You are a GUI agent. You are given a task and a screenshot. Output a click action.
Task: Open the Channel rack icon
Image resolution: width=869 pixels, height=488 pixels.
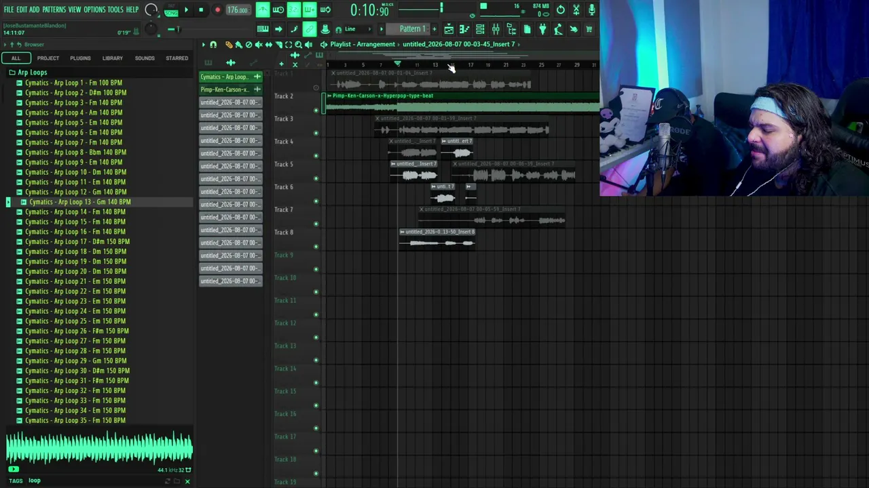pos(480,29)
